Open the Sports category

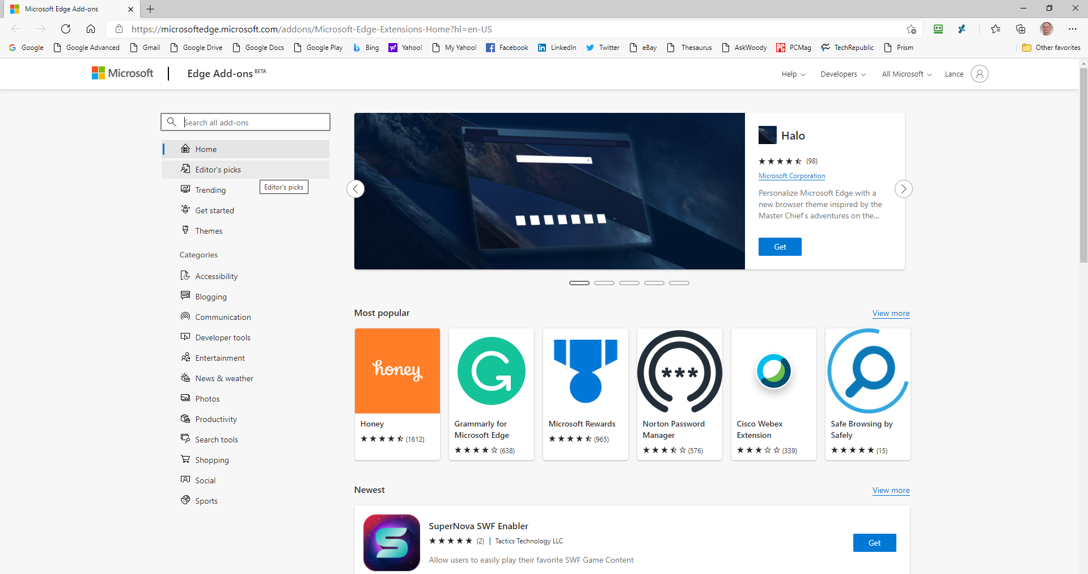point(245,501)
